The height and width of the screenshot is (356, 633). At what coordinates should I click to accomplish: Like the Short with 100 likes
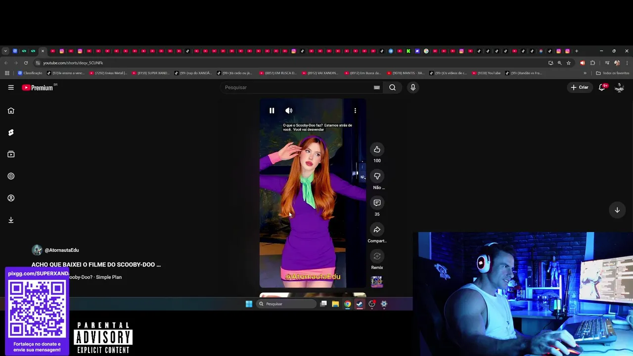point(377,149)
